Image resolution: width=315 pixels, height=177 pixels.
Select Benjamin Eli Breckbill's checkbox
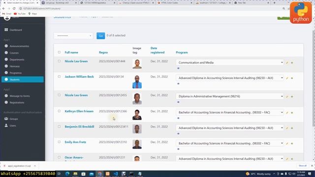coord(59,126)
